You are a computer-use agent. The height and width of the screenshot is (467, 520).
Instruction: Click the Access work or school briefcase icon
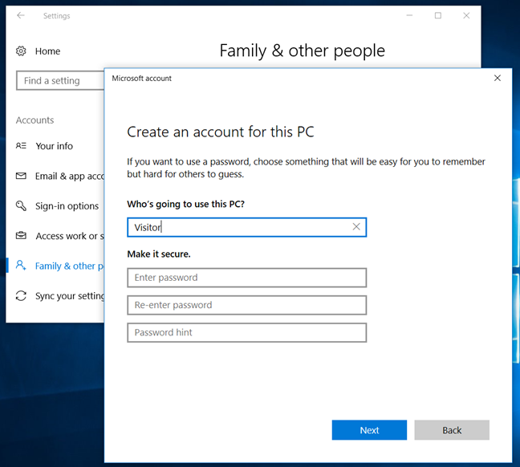click(x=21, y=236)
